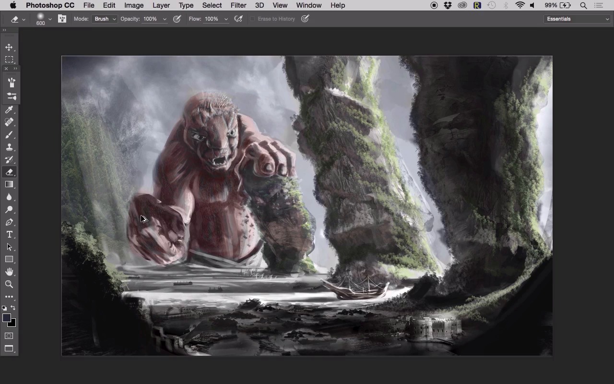This screenshot has height=384, width=614.
Task: Select the Gradient tool
Action: [x=9, y=185]
